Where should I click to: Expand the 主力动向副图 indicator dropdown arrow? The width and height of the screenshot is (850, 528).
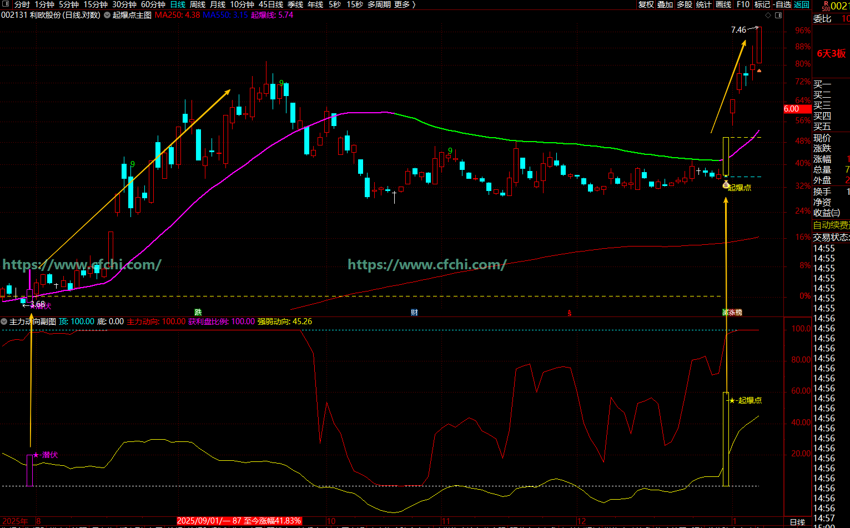(x=4, y=321)
